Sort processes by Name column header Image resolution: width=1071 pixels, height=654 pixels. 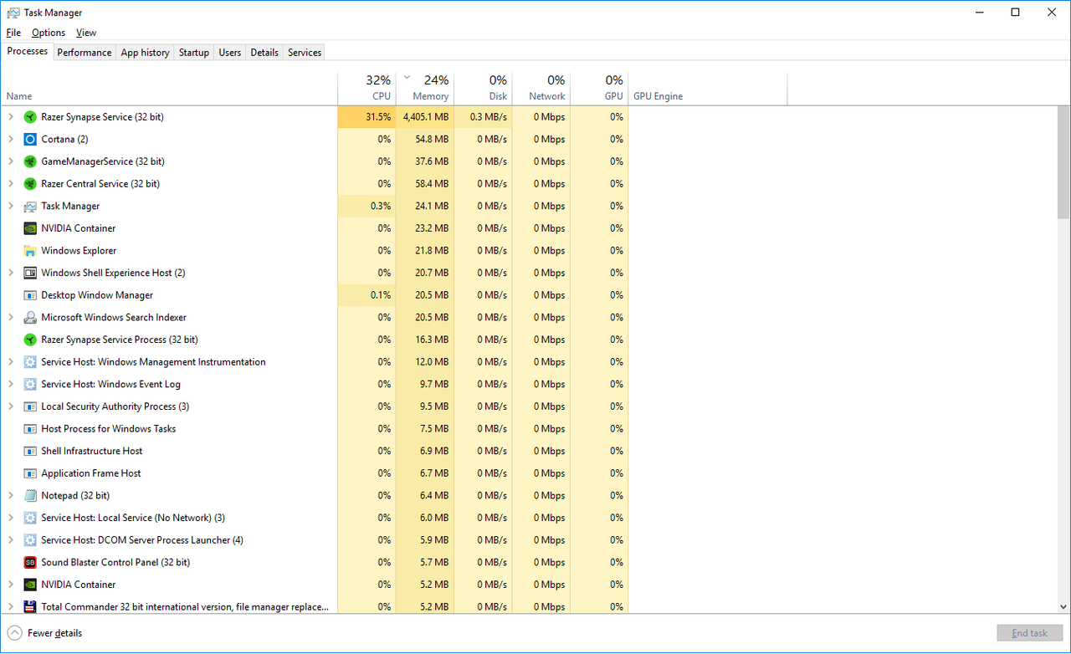click(x=170, y=88)
